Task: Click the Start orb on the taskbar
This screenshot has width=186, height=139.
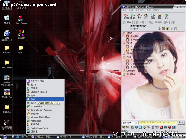Action: pos(5,136)
